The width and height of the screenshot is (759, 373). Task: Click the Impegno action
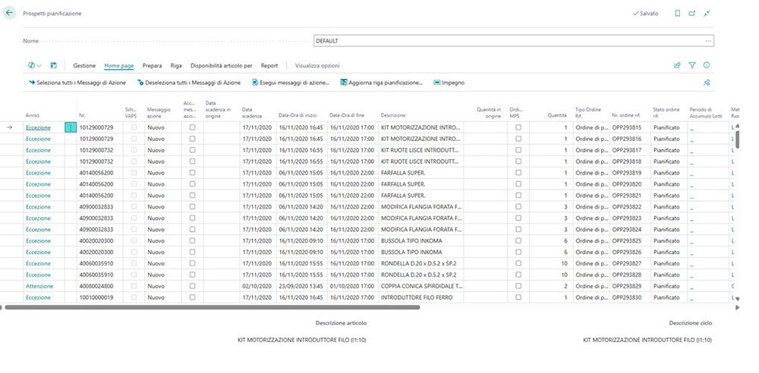(x=449, y=83)
